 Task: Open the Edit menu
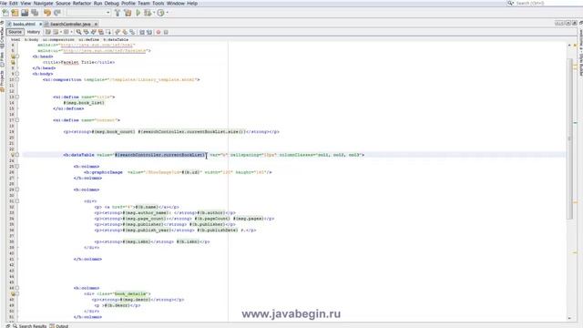point(14,4)
